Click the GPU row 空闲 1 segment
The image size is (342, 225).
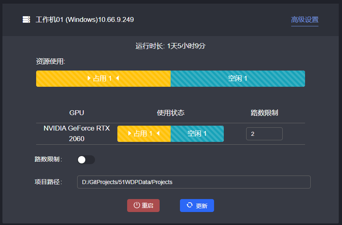pyautogui.click(x=197, y=134)
